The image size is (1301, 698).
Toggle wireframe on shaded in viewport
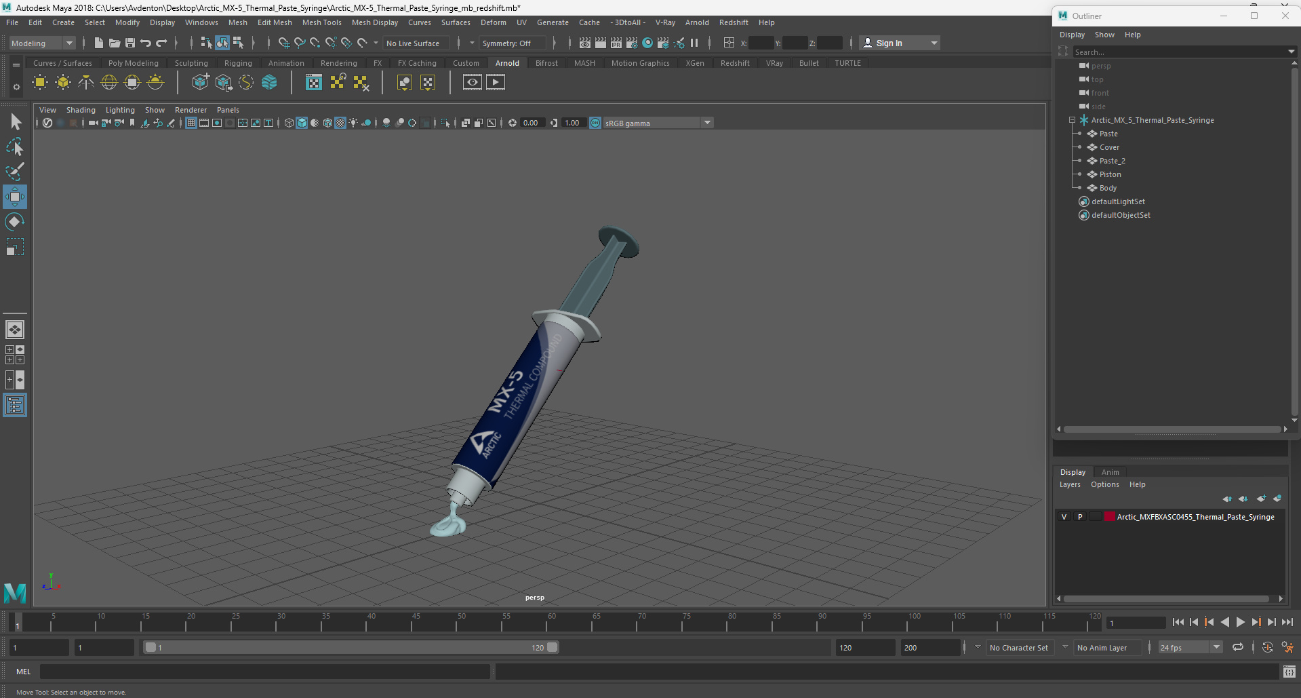[327, 123]
